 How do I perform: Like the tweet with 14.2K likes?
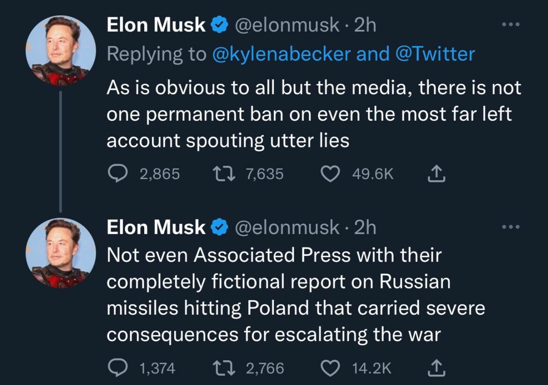click(x=329, y=368)
